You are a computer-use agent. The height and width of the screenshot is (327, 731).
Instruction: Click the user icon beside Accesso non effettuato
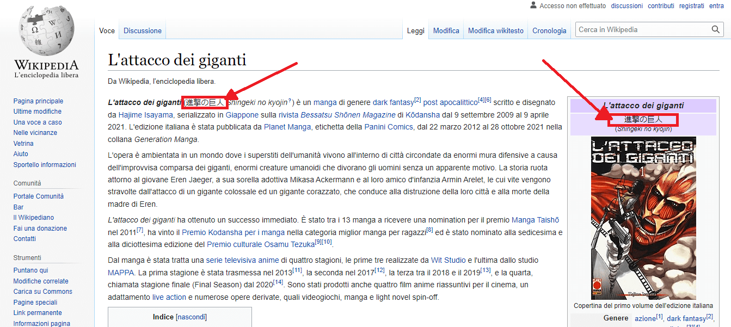pos(533,5)
